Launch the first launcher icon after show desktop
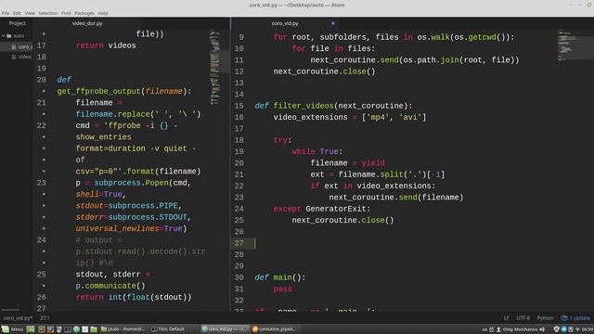The image size is (594, 334). [41, 329]
